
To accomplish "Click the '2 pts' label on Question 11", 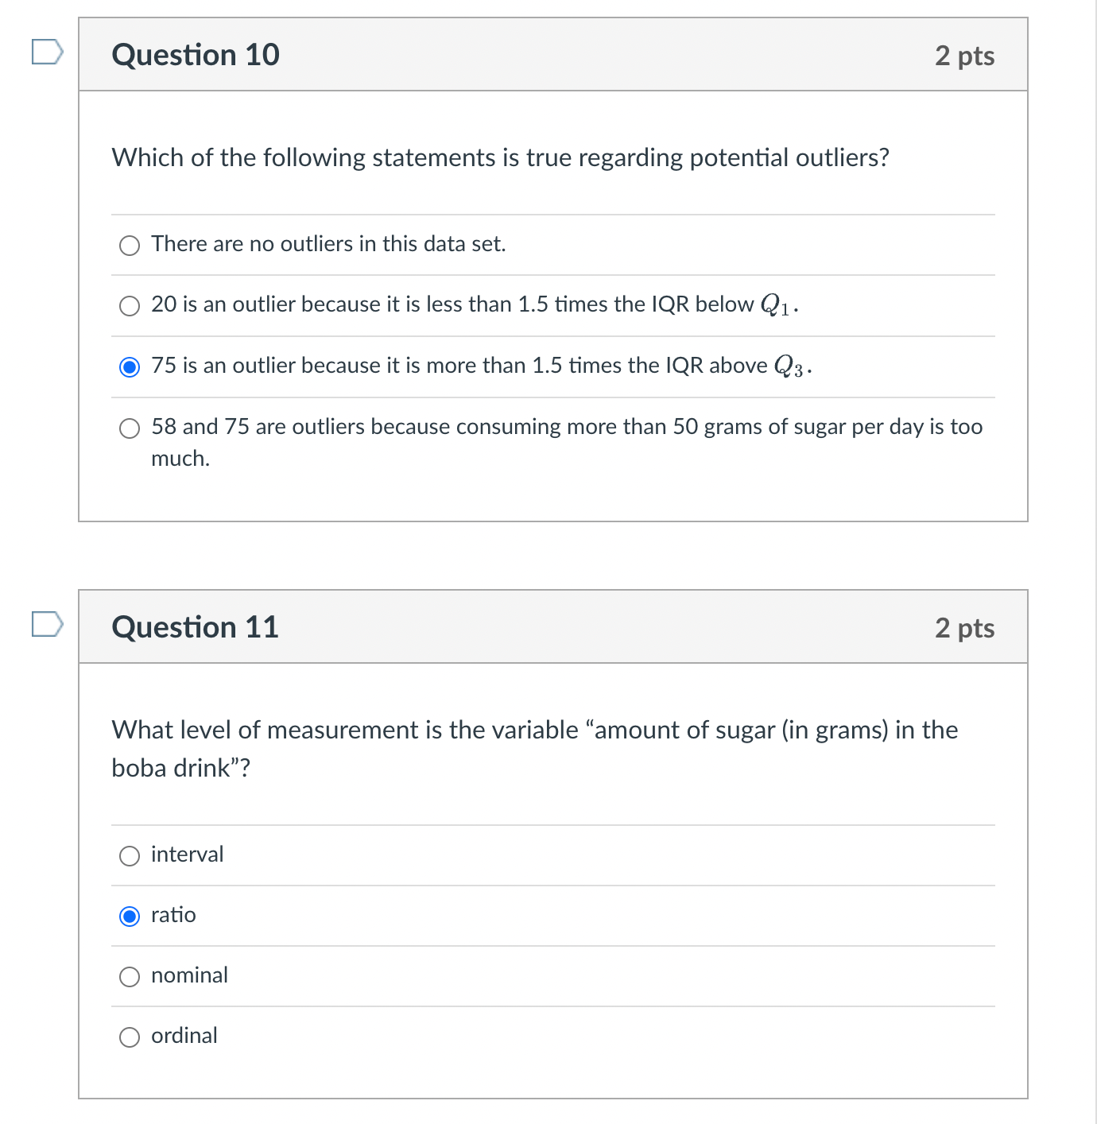I will click(965, 626).
